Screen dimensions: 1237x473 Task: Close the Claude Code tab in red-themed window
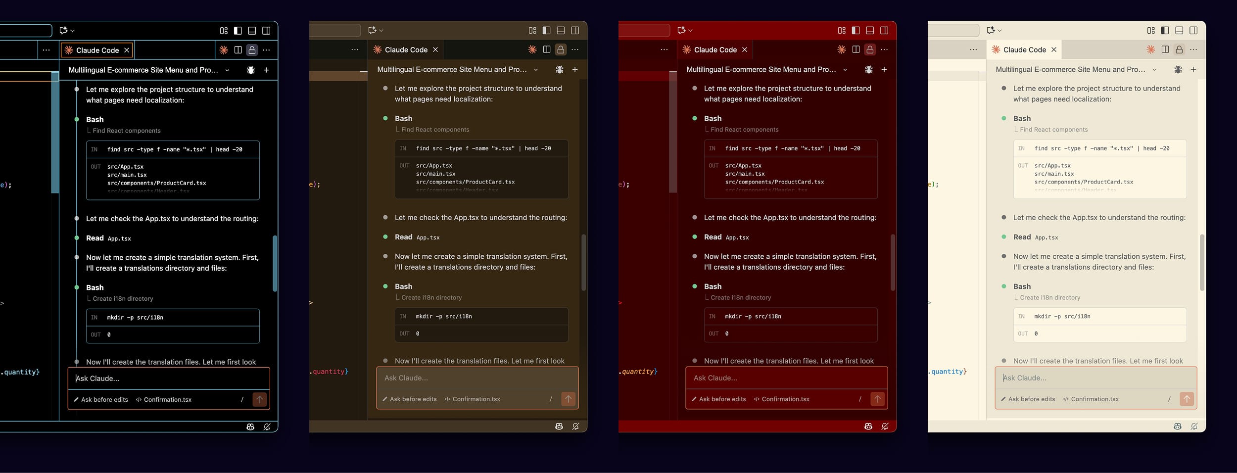745,49
